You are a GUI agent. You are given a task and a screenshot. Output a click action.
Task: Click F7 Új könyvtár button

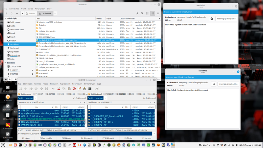108,138
